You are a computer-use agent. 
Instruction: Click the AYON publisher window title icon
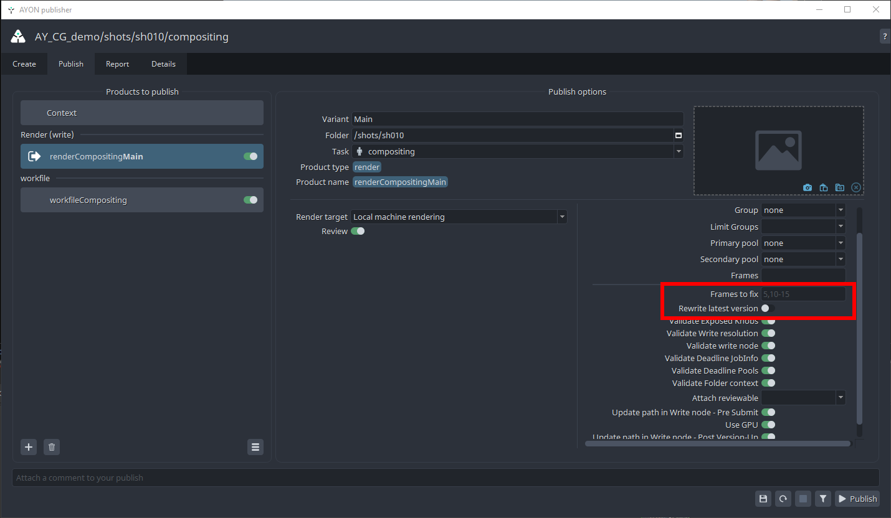point(11,9)
